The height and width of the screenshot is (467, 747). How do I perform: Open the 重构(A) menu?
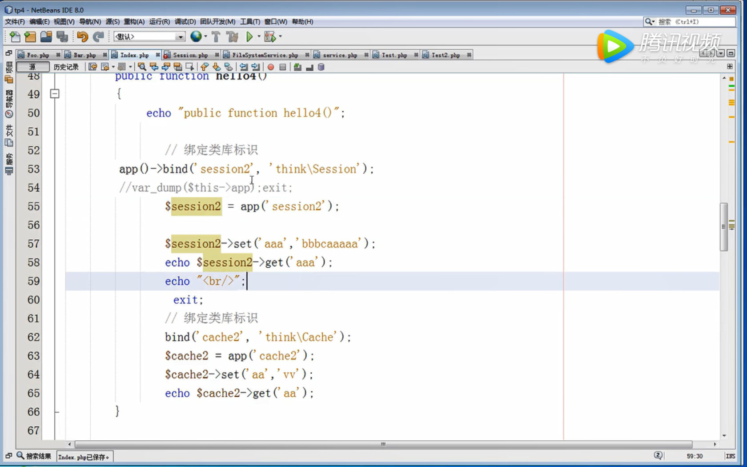[x=134, y=21]
